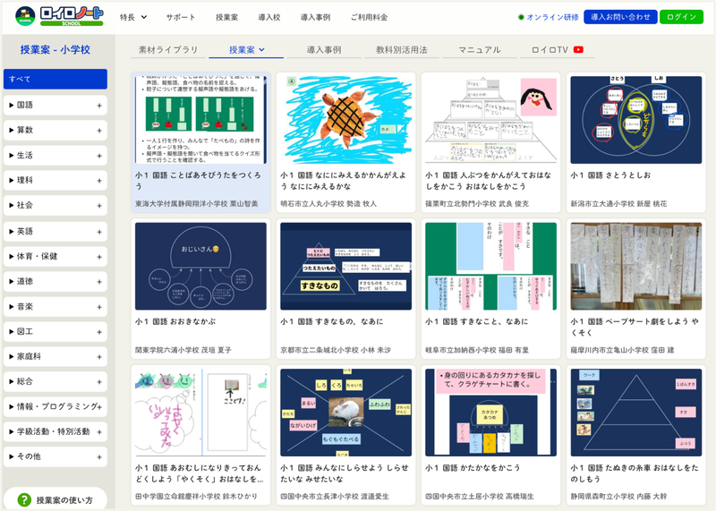
Task: Open the 人ぶつをかんがえて pyramid thumbnail
Action: click(x=490, y=120)
